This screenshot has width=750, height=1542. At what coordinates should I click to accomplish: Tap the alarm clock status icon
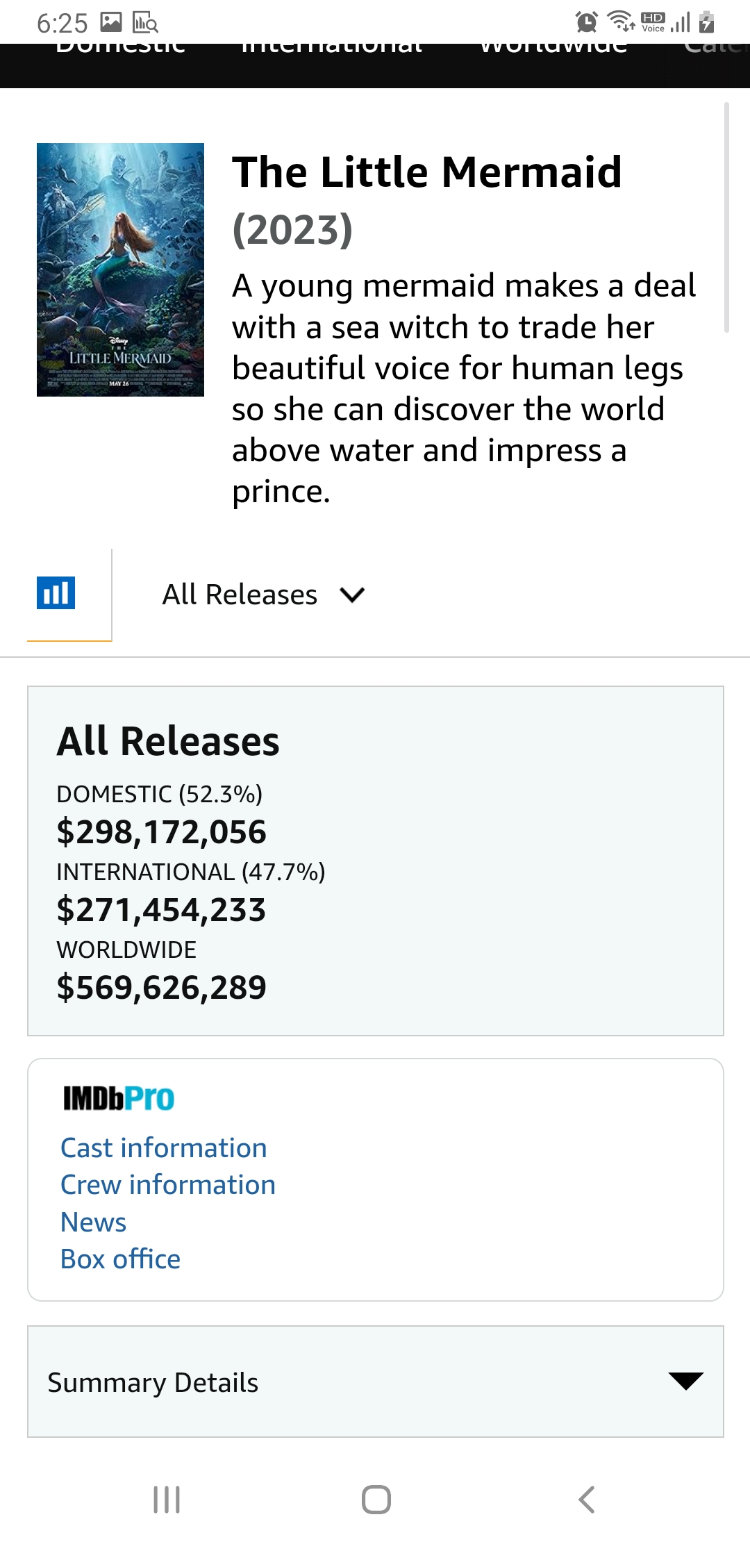pos(587,22)
